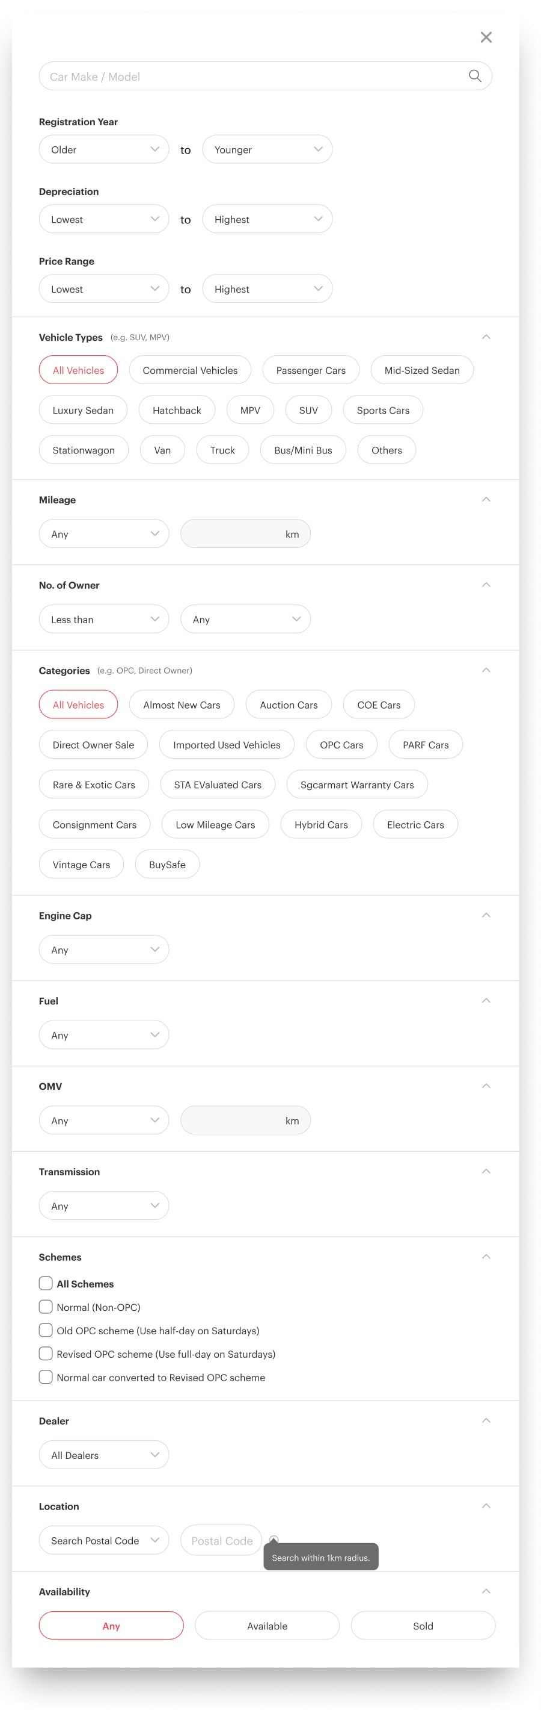Viewport: 541px width, 1710px height.
Task: Select Bus/Mini Bus chip
Action: pyautogui.click(x=303, y=449)
